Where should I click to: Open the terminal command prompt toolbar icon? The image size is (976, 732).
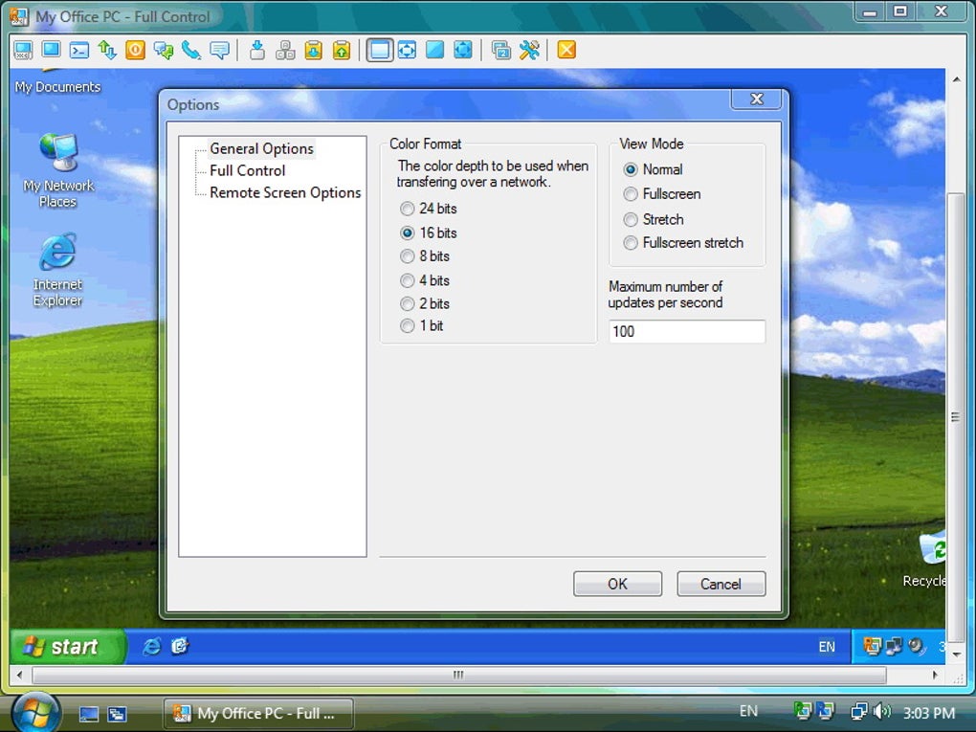click(x=79, y=50)
